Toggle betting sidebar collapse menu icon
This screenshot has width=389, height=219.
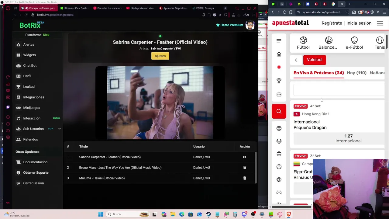279,41
